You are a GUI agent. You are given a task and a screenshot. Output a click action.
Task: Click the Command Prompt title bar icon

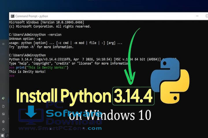point(13,16)
